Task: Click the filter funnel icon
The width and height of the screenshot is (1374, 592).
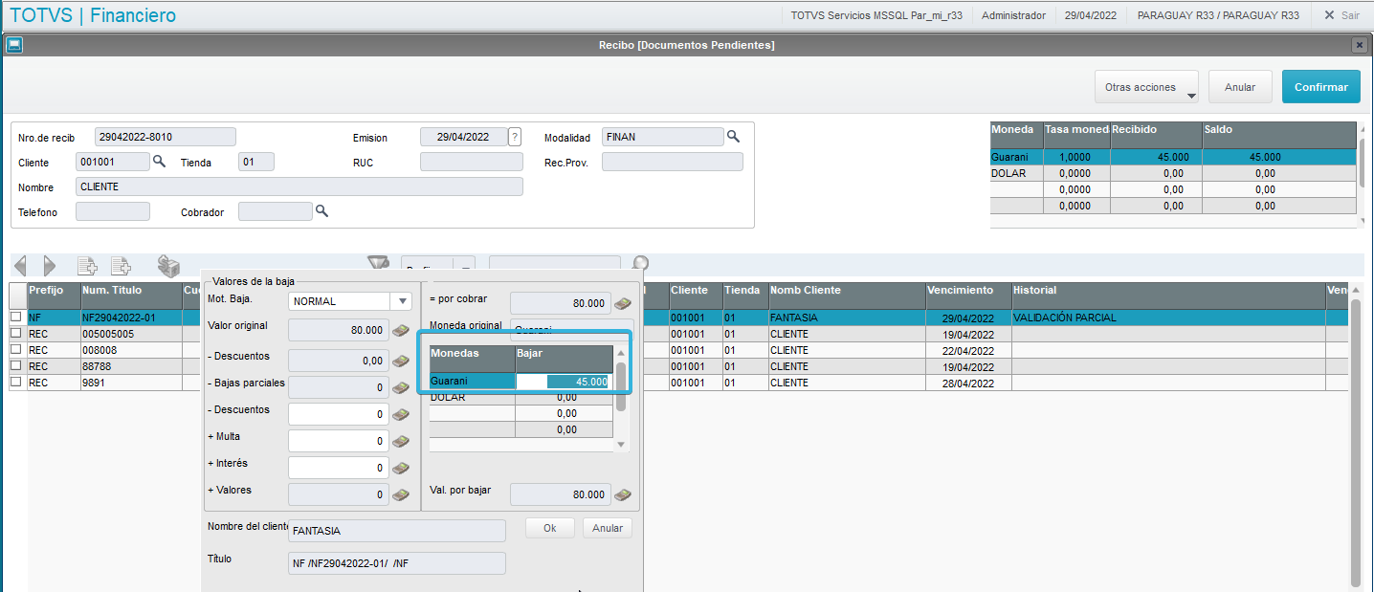Action: 379,263
